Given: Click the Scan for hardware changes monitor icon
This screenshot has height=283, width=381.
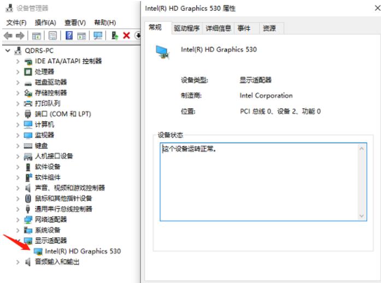Looking at the screenshot, I should coord(98,36).
